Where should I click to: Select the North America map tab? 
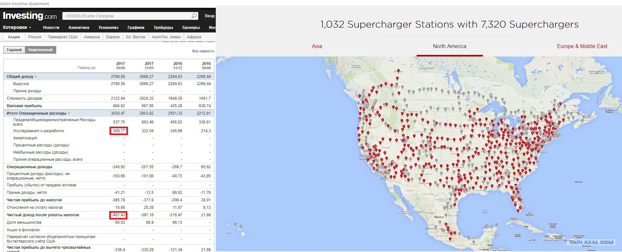coord(449,46)
